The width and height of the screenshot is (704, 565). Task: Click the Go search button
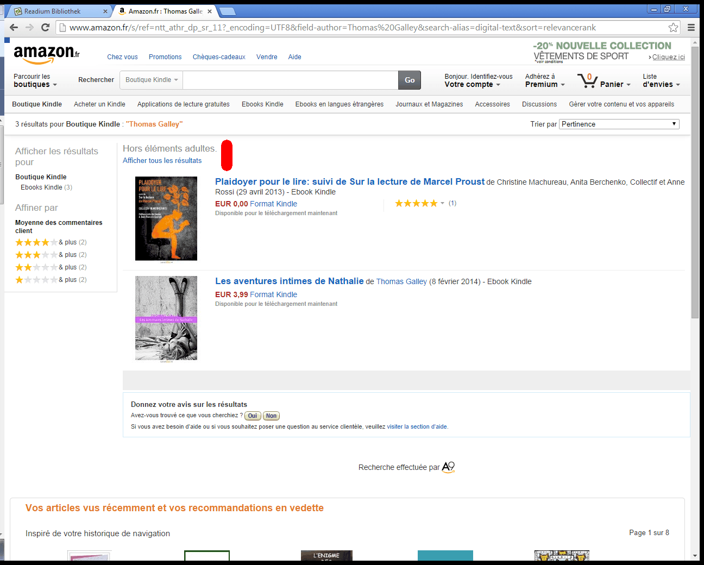coord(410,80)
